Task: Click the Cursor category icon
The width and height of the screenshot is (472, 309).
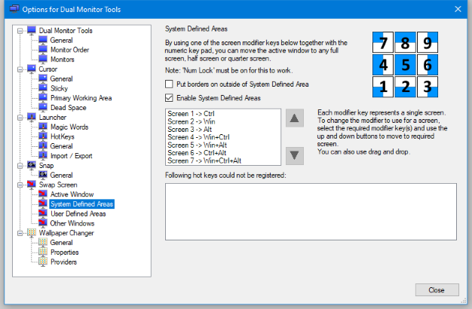Action: [32, 69]
